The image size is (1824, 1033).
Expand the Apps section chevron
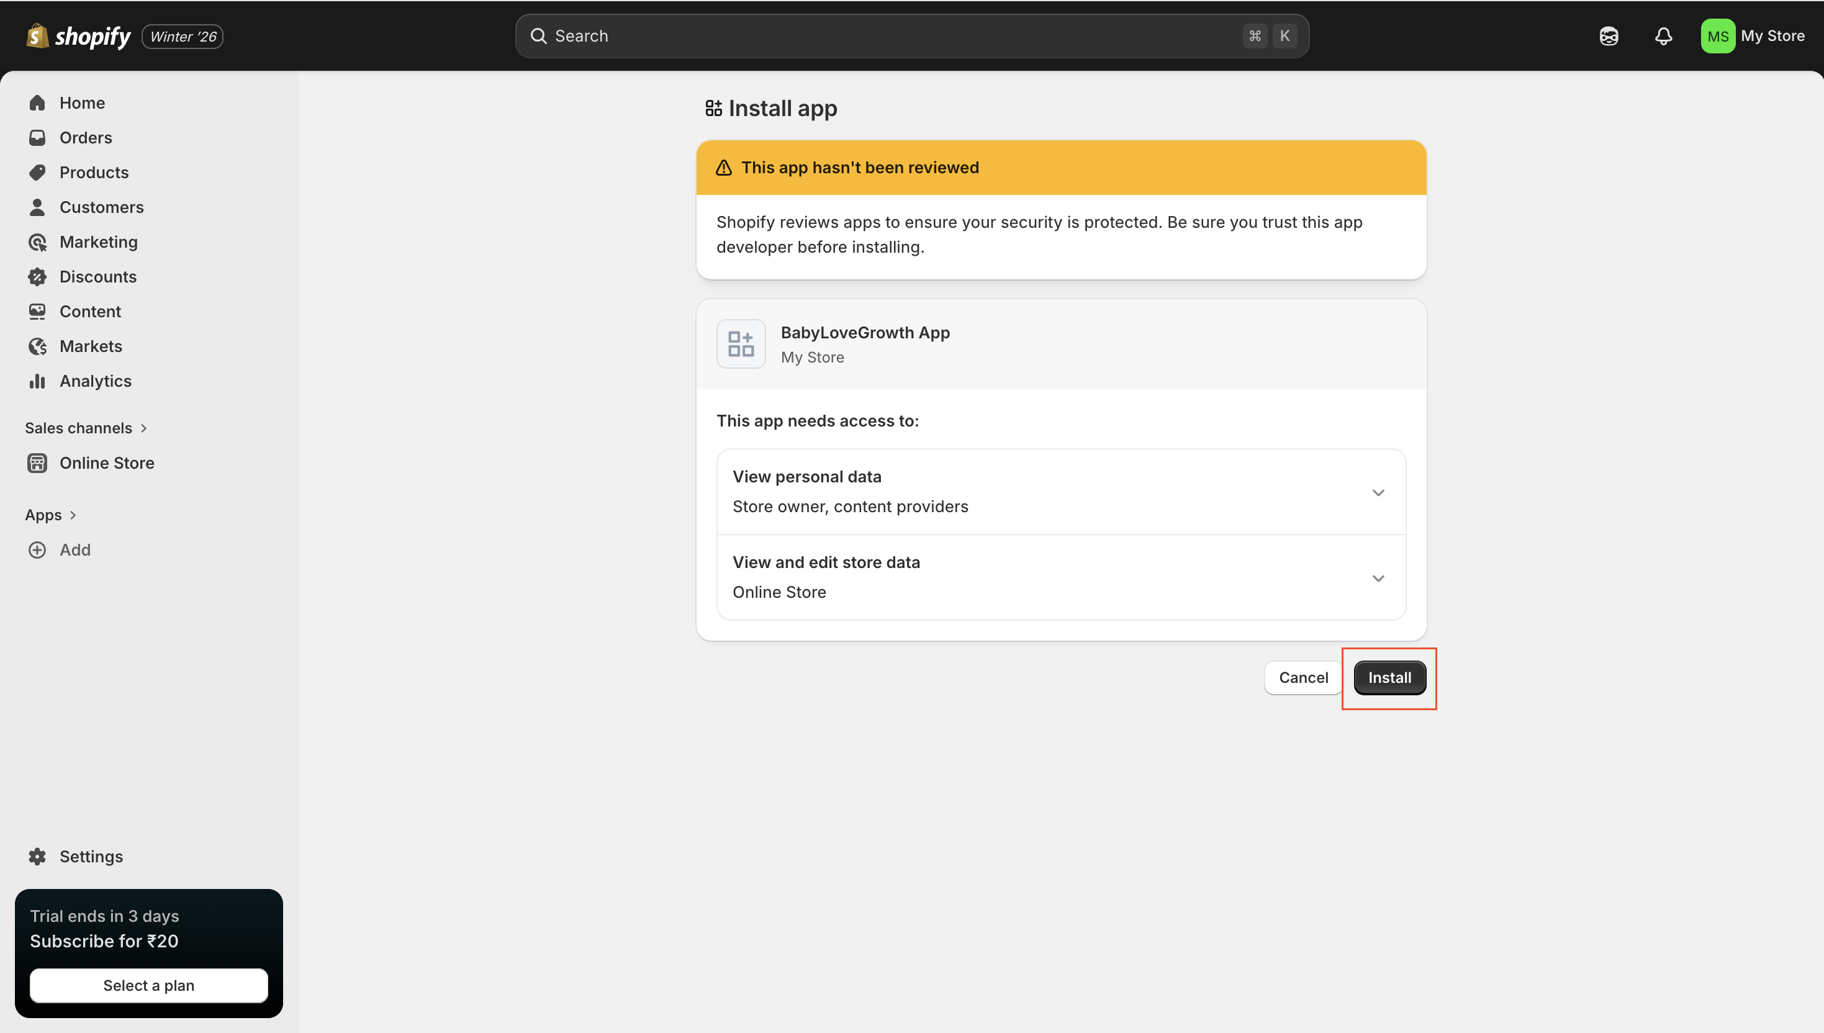coord(73,515)
